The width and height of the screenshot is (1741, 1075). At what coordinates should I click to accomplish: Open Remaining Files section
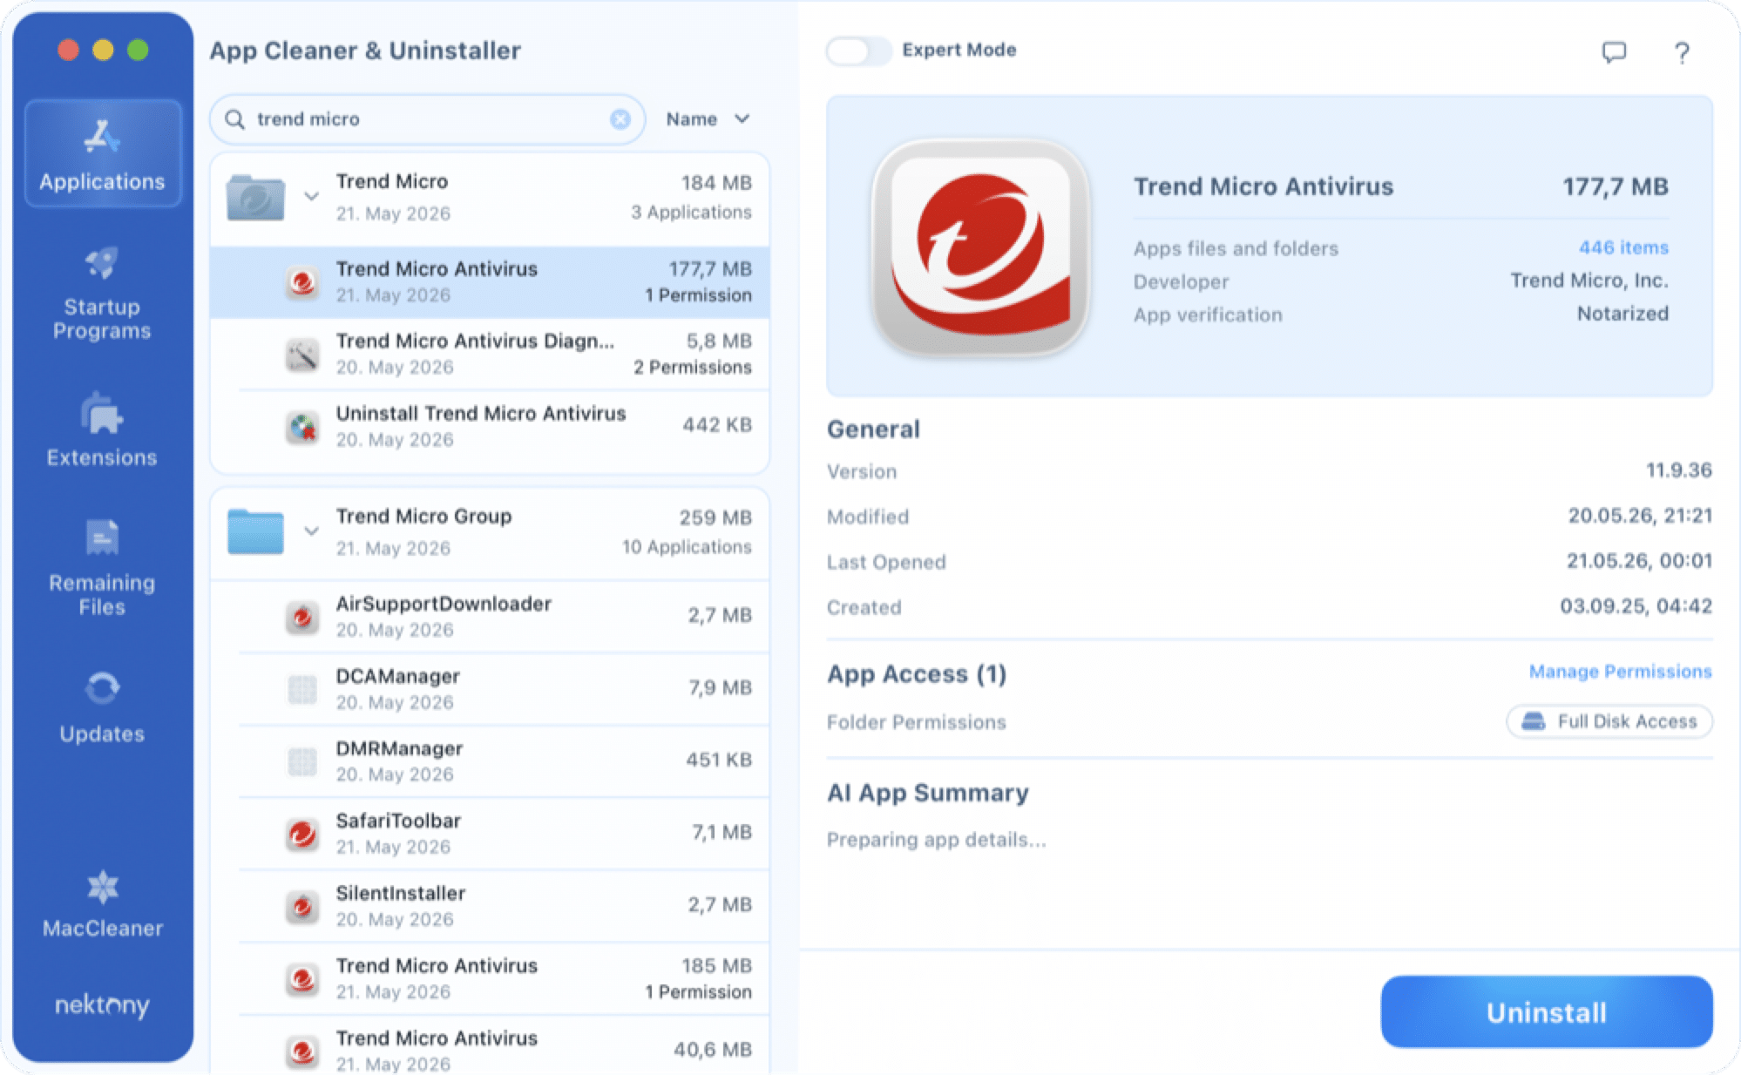[x=102, y=568]
